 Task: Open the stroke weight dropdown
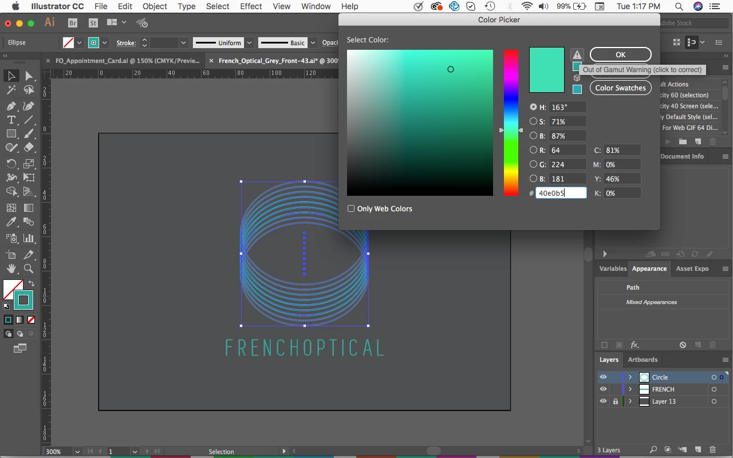point(183,43)
